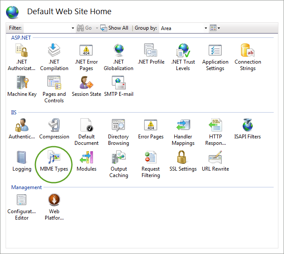Expand the Filter dropdown arrow
This screenshot has width=284, height=254.
73,28
